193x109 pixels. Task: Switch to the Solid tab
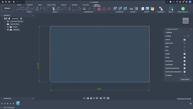click(19, 5)
